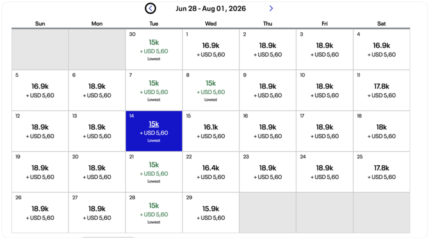Select July 8 with the 15k lowest fare
Viewport: 430px width, 238px height.
coord(211,90)
